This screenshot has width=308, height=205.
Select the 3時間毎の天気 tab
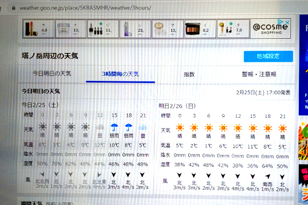tap(120, 74)
